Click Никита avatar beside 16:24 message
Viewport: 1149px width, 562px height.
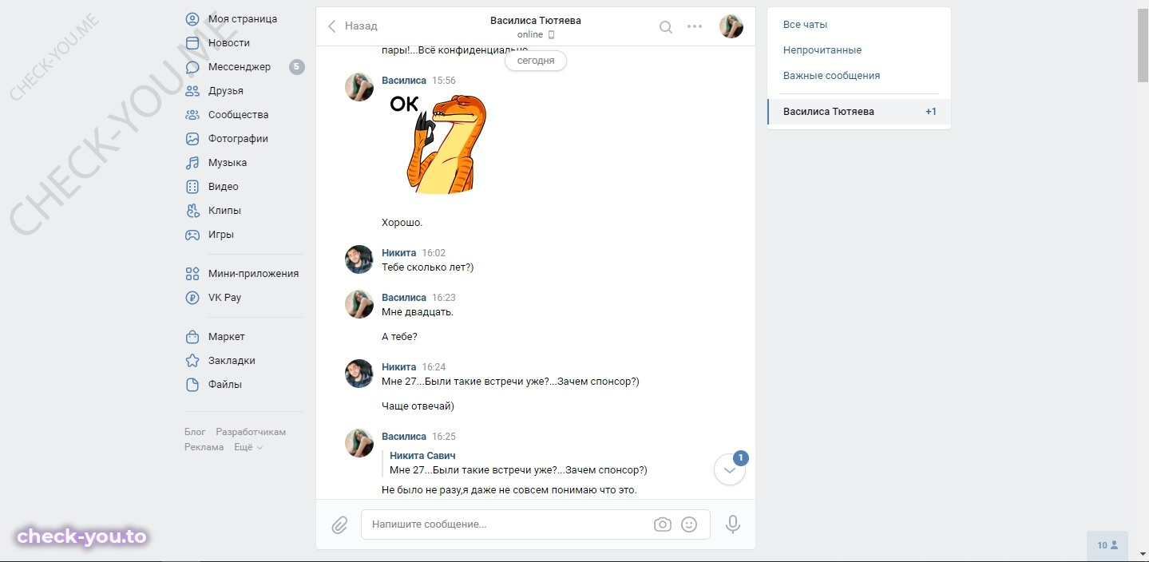[x=359, y=373]
